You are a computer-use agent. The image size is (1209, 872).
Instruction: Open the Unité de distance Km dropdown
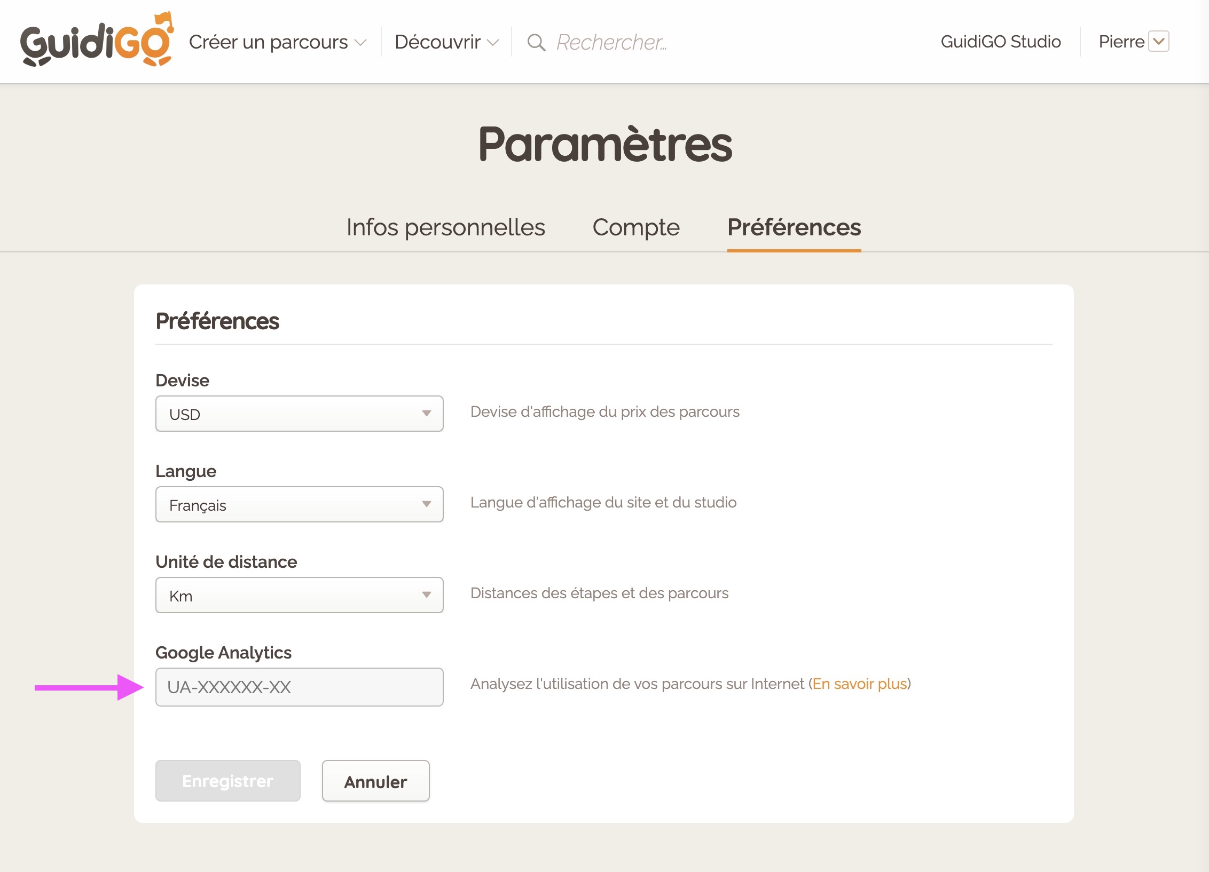(x=299, y=595)
